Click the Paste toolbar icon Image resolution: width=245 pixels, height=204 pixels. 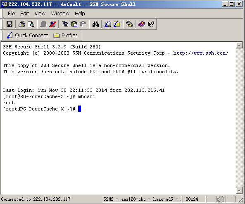[74, 24]
